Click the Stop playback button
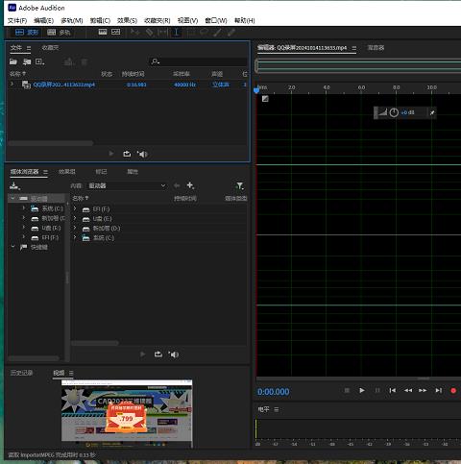This screenshot has width=461, height=464. click(347, 390)
